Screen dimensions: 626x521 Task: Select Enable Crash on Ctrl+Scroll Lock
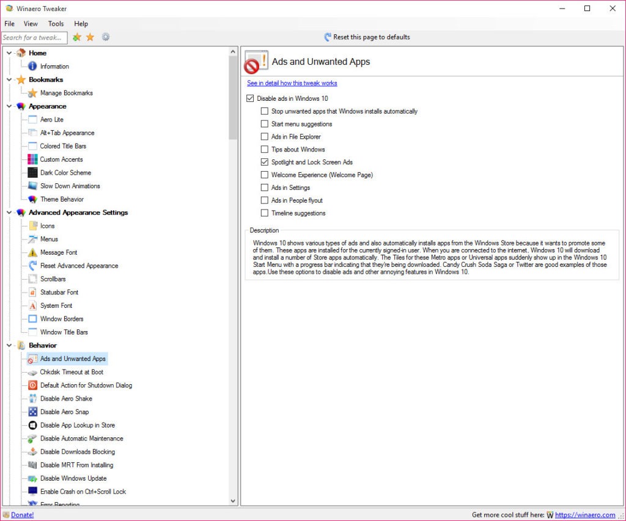pos(83,492)
